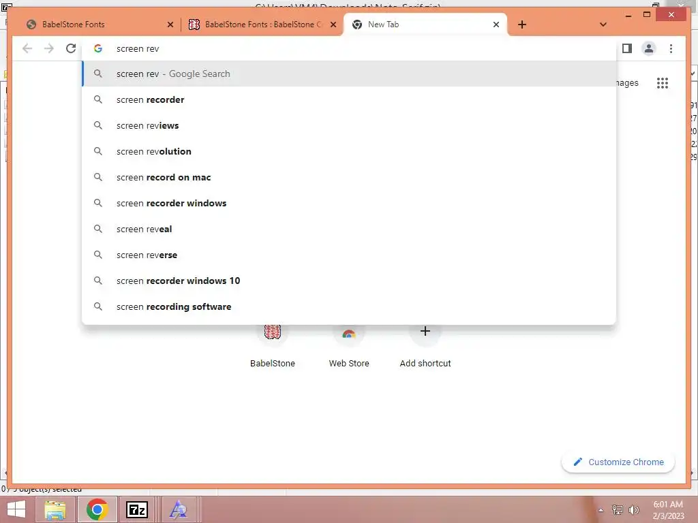The width and height of the screenshot is (698, 523).
Task: Maximize the Chrome window
Action: point(647,15)
